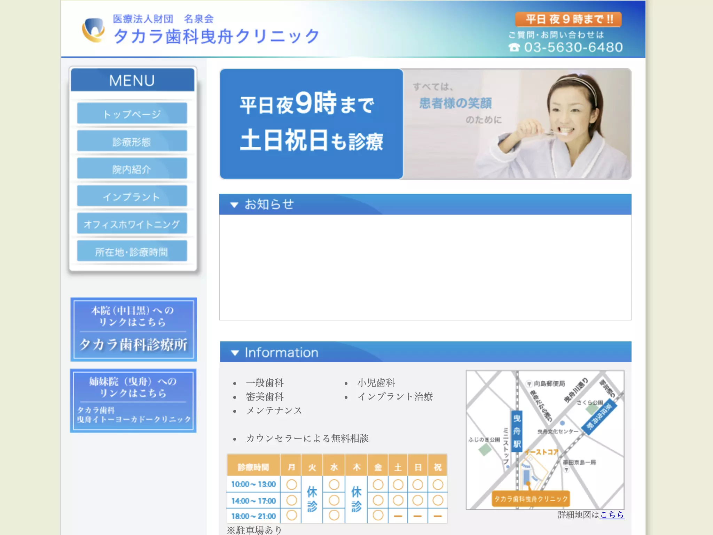
Task: Click the こちら detailed map link
Action: tap(612, 514)
